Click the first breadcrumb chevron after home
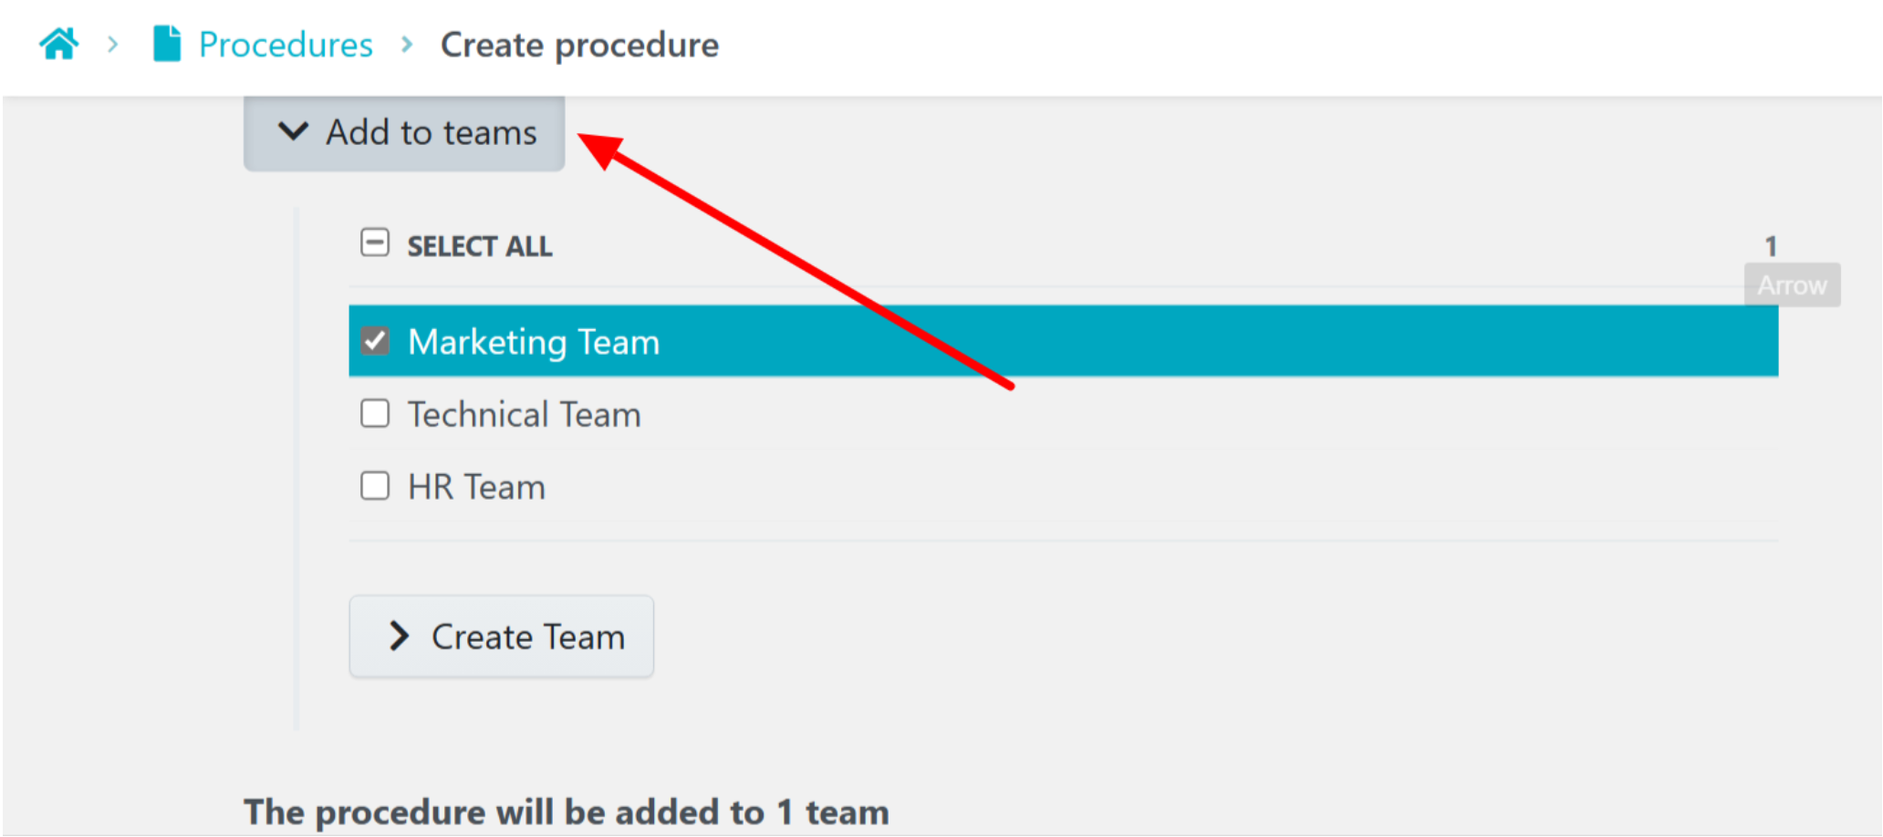This screenshot has height=837, width=1883. 112,45
